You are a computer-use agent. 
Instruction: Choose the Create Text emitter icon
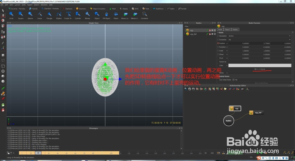[x=68, y=14]
